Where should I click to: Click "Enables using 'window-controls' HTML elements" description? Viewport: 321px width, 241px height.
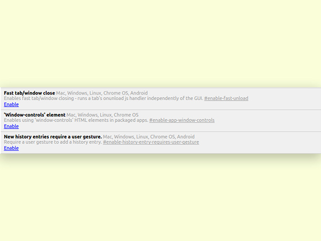[x=76, y=120]
